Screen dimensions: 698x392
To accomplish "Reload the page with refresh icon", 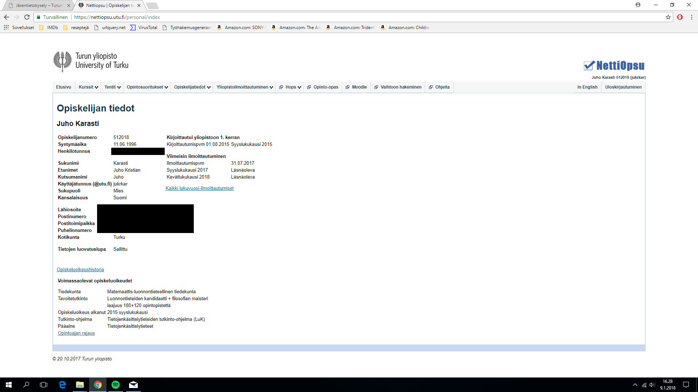I will click(27, 17).
